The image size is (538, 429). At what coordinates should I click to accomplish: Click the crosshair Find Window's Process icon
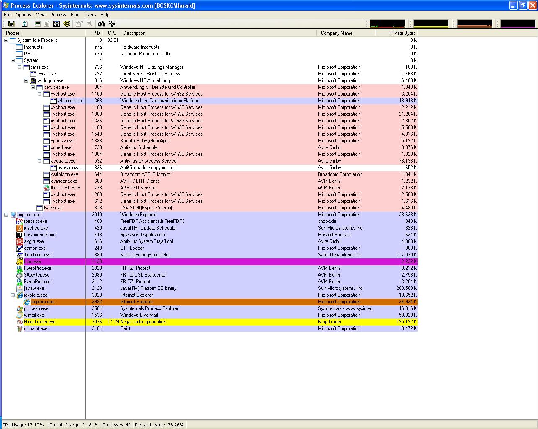pos(111,24)
